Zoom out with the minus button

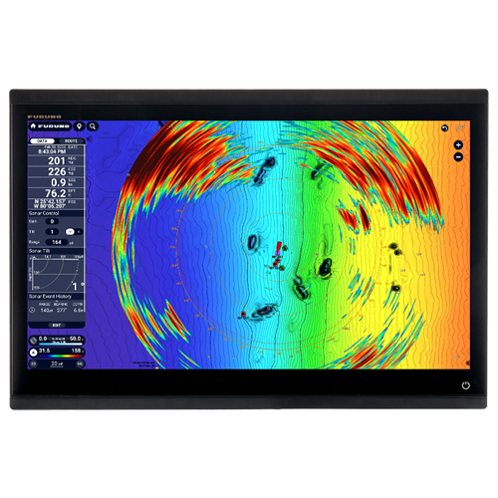pos(458,157)
